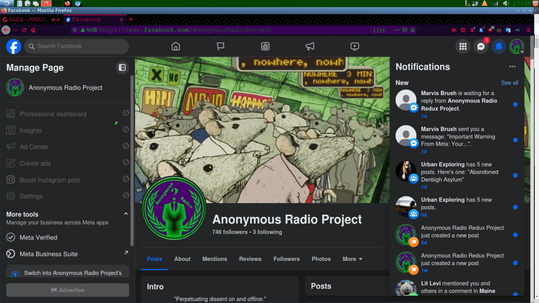Open the nine-dot menu grid icon
This screenshot has width=539, height=303.
(463, 46)
